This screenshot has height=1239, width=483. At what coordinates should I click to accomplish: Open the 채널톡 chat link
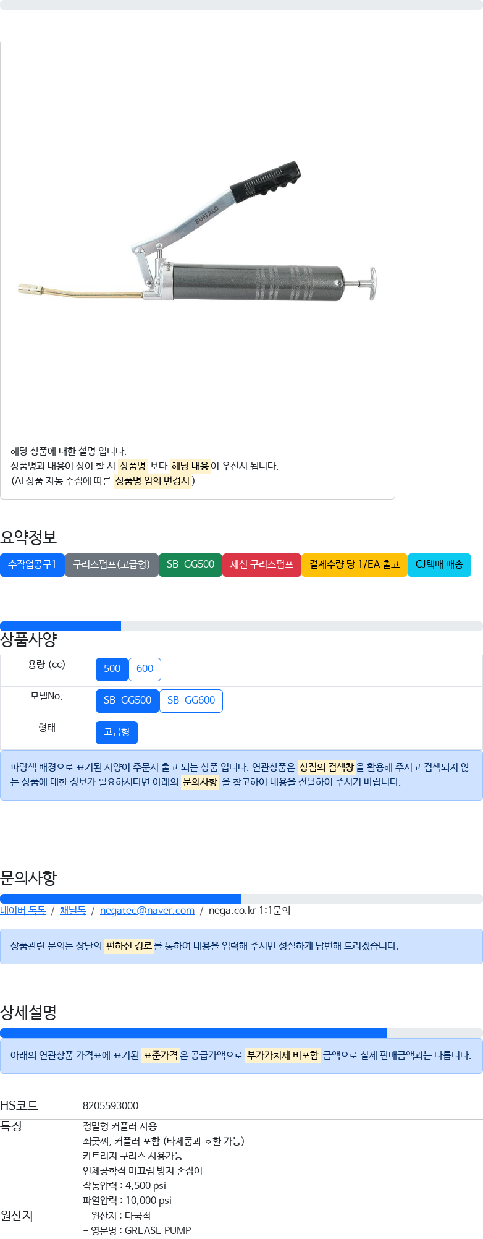click(73, 911)
